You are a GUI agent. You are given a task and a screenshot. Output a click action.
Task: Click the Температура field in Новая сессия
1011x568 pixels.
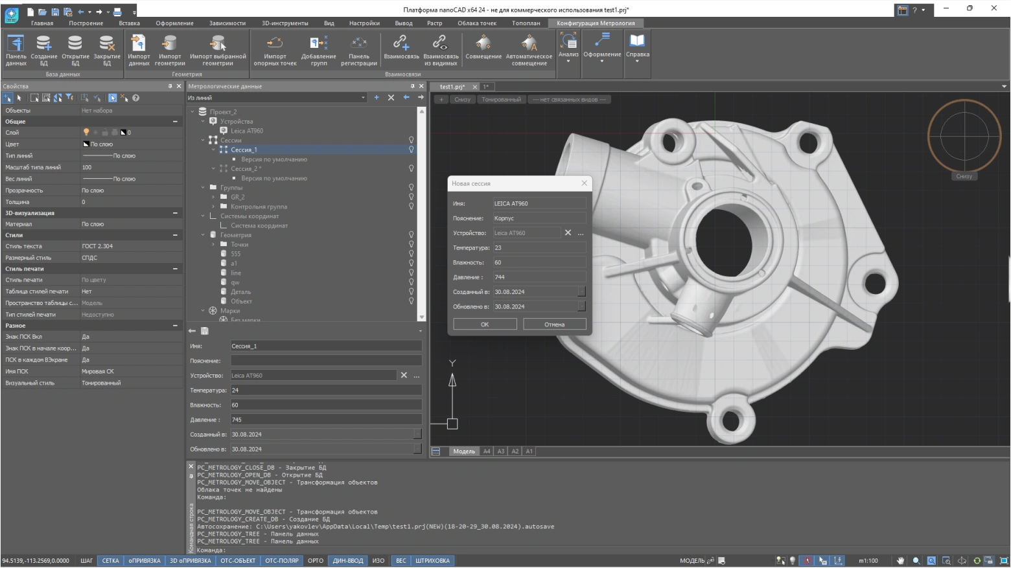click(x=539, y=248)
